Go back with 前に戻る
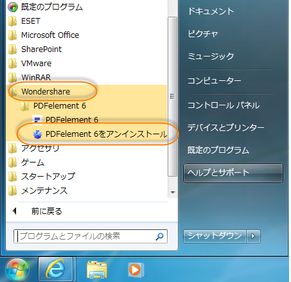 (x=47, y=211)
